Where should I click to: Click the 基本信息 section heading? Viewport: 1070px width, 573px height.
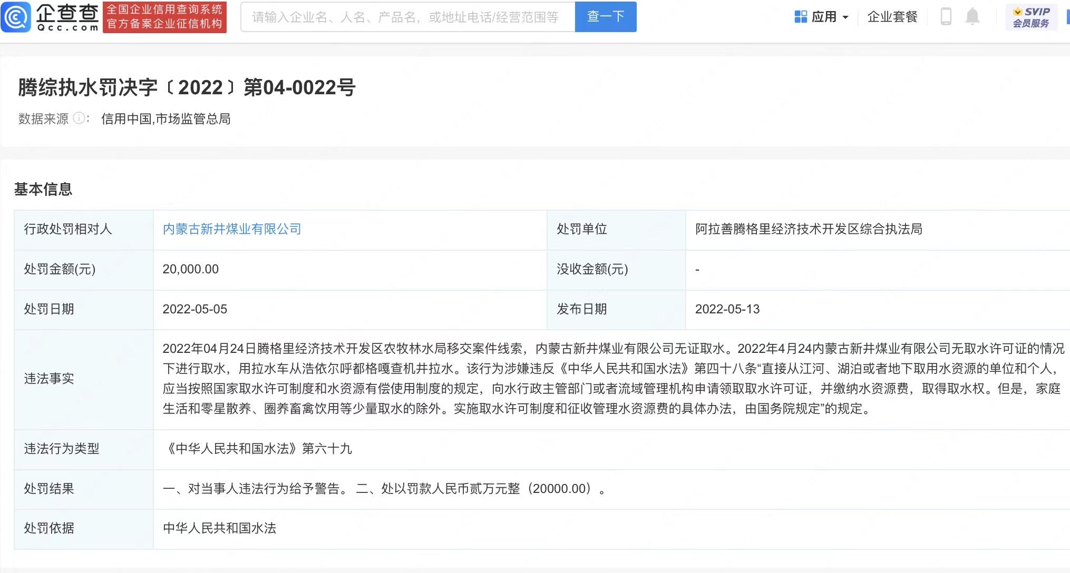[x=43, y=189]
